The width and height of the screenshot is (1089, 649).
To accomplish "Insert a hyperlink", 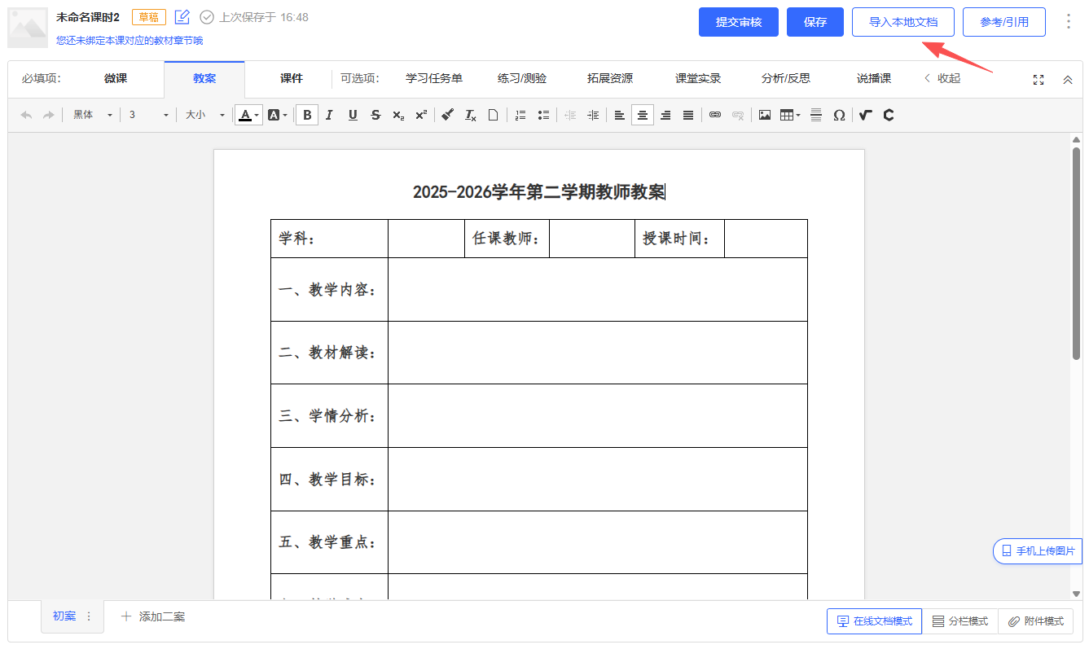I will click(715, 116).
